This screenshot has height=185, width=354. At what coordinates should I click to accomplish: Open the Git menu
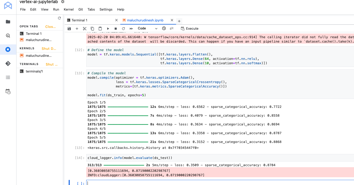pos(81,9)
